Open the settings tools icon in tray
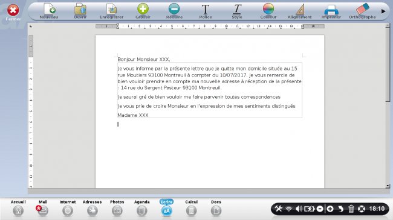Screen dimensions: 393x220 [x=279, y=209]
